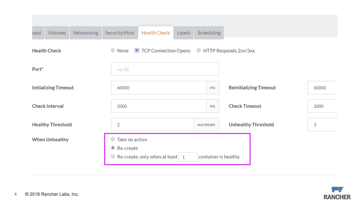361x202 pixels.
Task: Switch to the Networking tab
Action: tap(86, 33)
